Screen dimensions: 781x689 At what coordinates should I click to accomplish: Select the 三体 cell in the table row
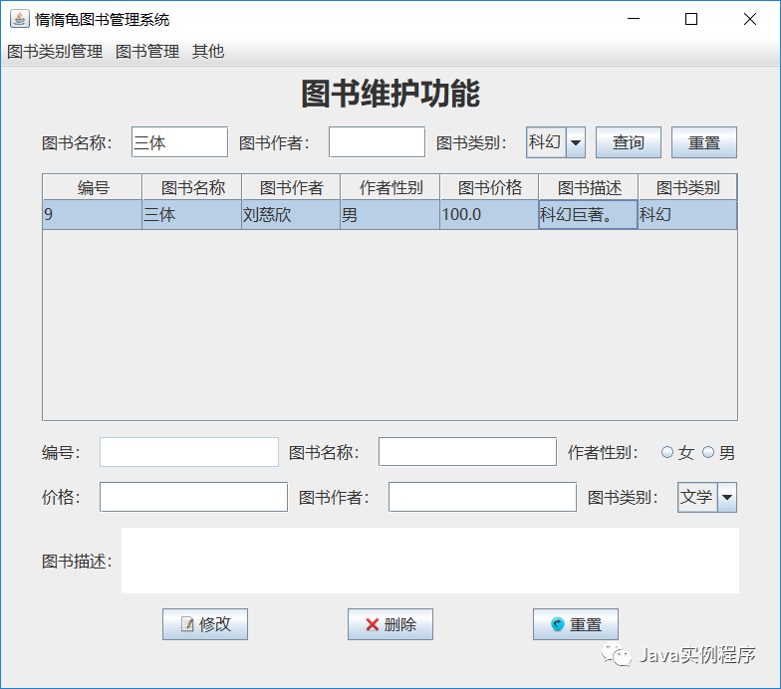pyautogui.click(x=192, y=215)
